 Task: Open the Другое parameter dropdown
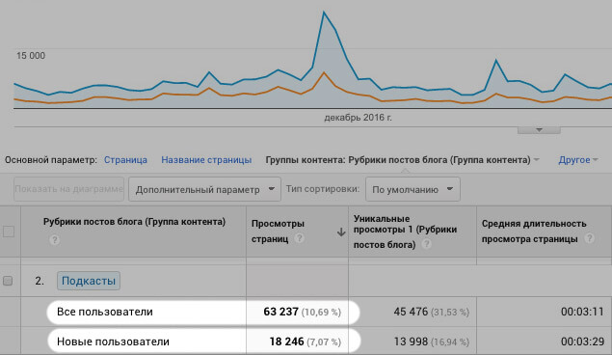tap(578, 160)
